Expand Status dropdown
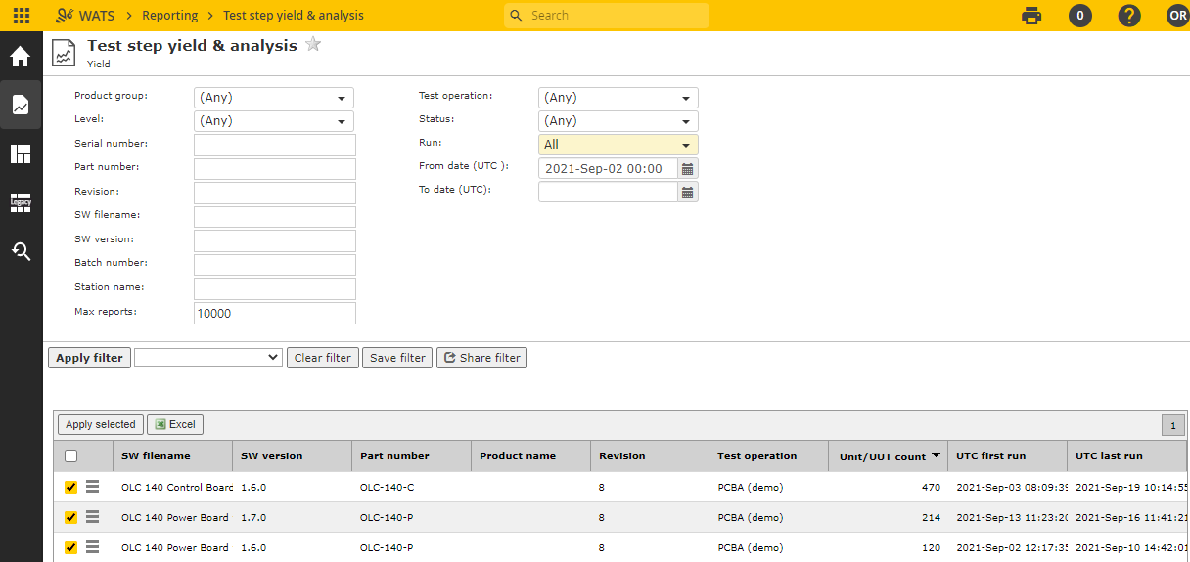This screenshot has height=562, width=1190. point(618,121)
